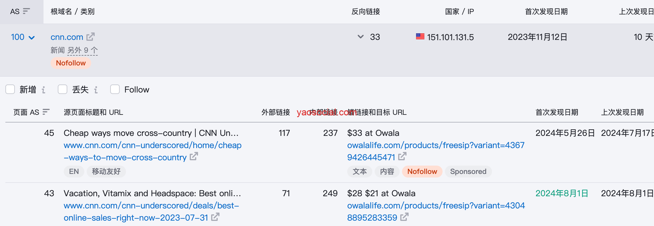Open external link icon for cheap-ways-to-move URL
The height and width of the screenshot is (226, 654).
click(x=194, y=156)
